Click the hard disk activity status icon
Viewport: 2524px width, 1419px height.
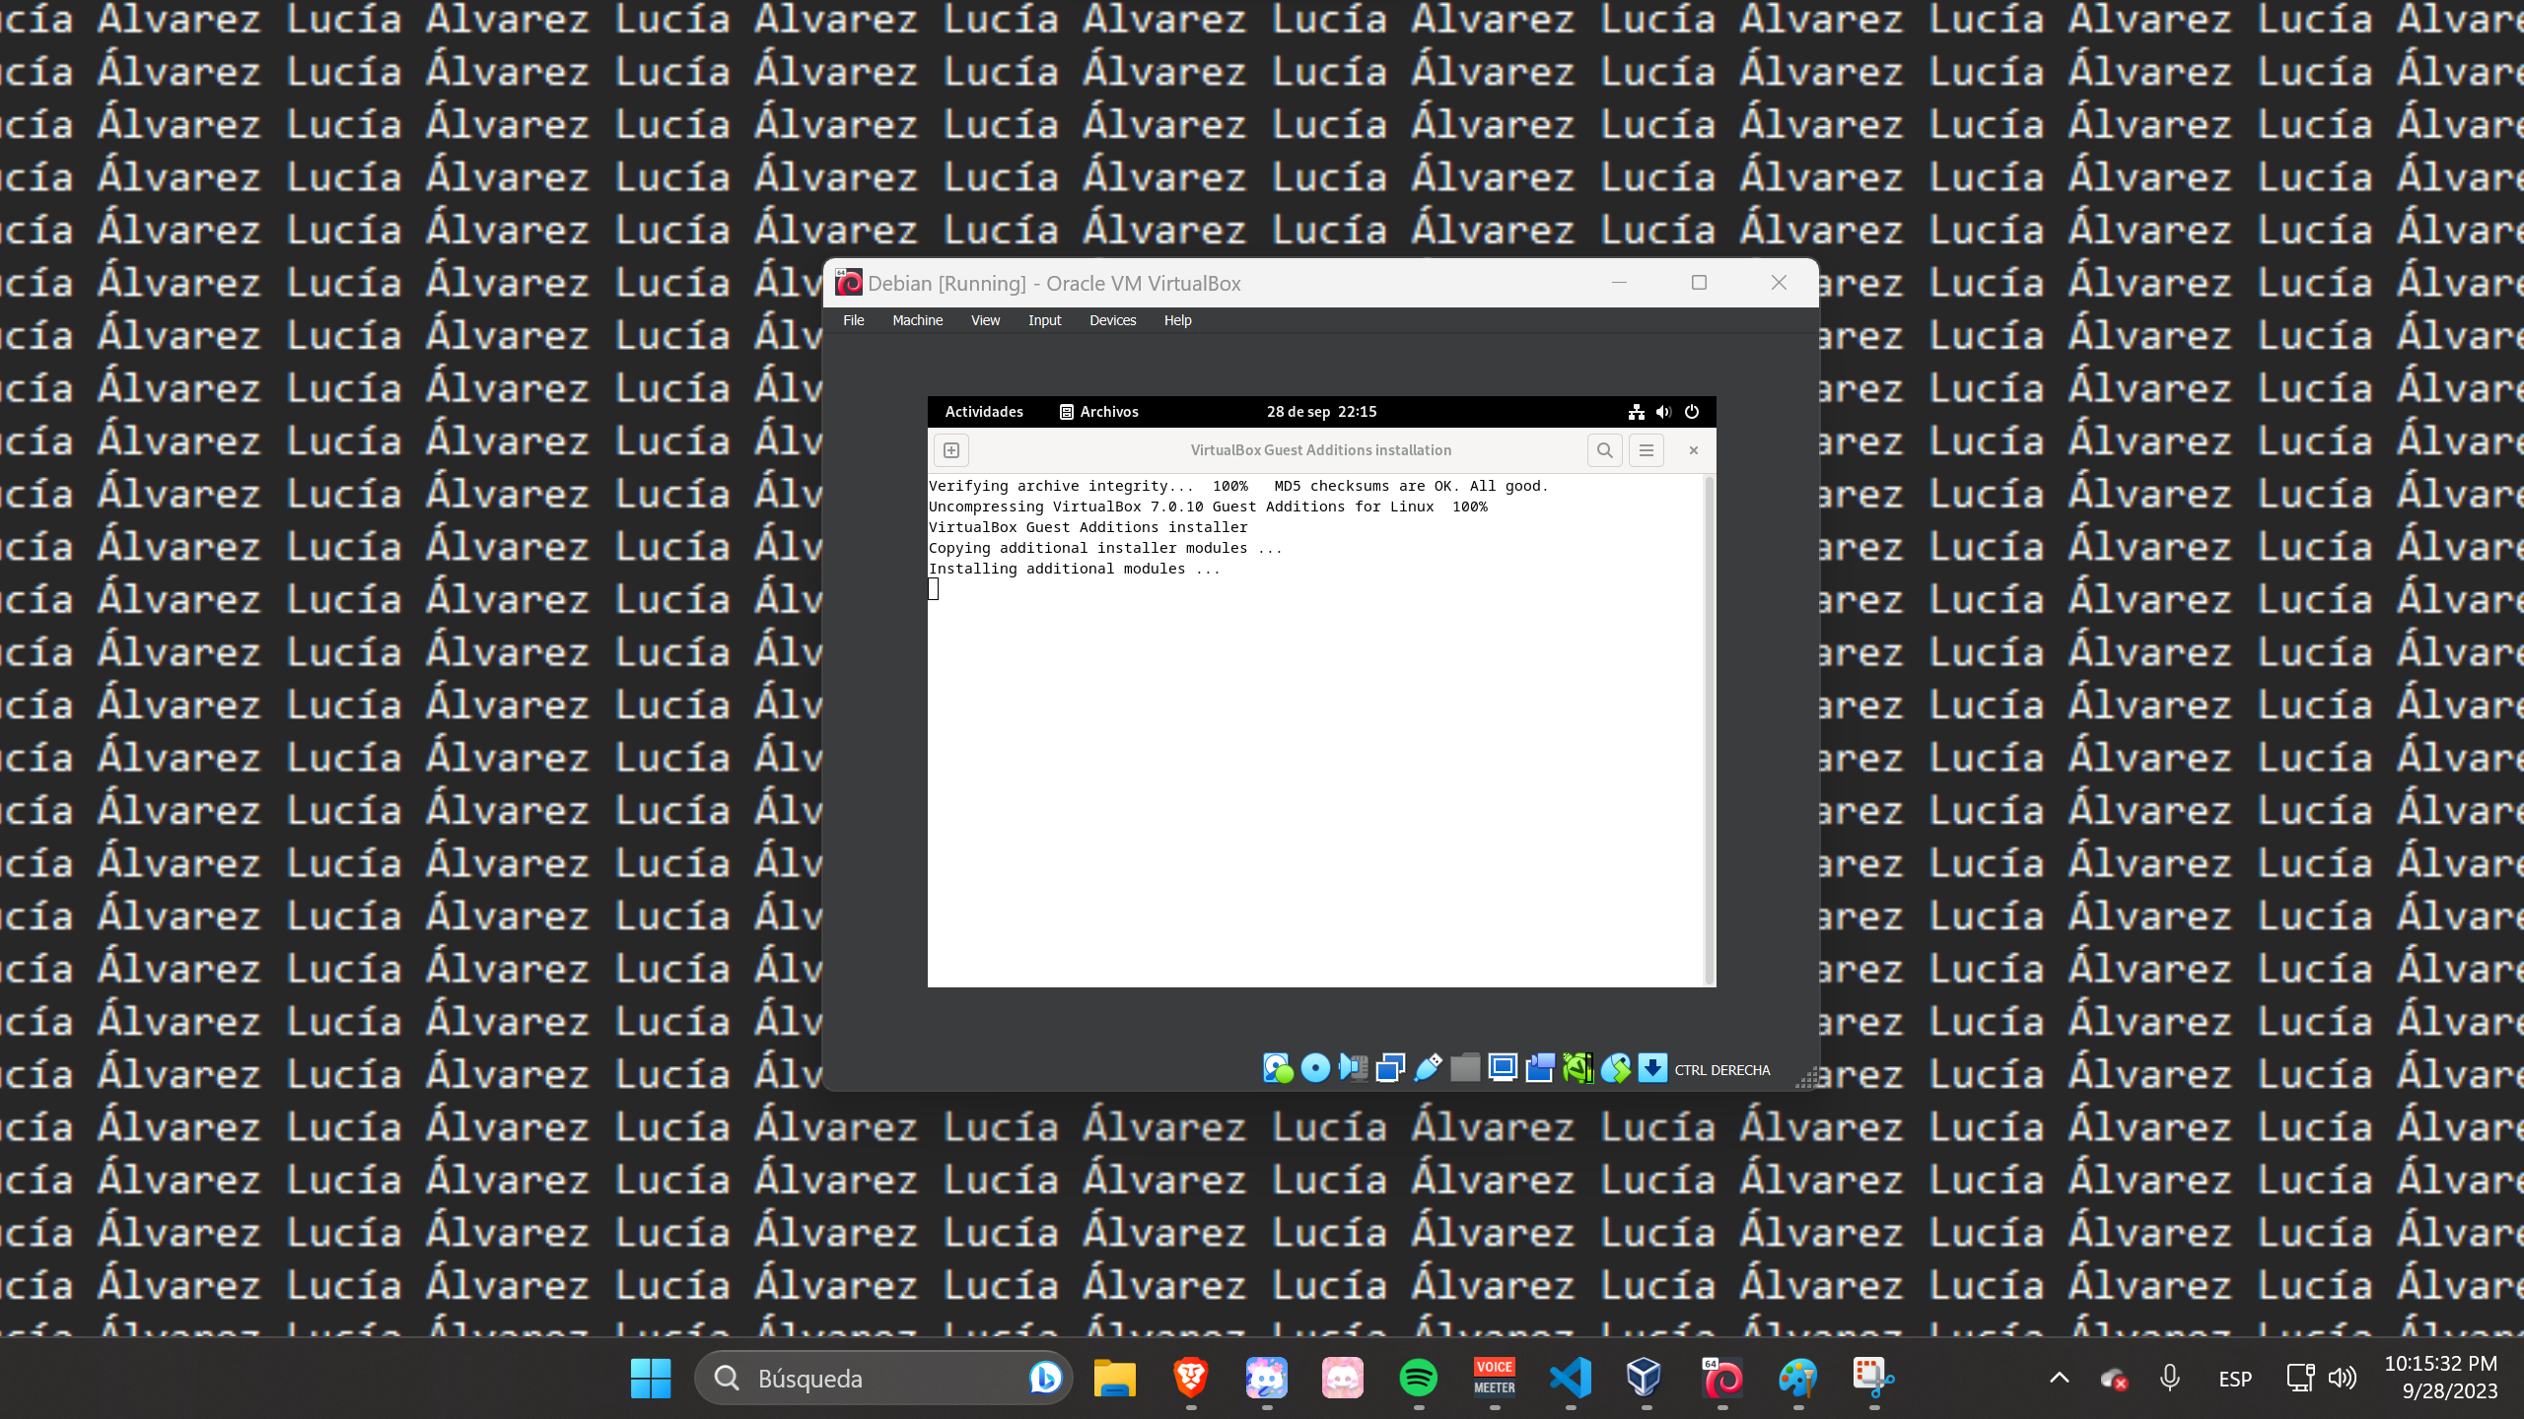click(x=1277, y=1068)
